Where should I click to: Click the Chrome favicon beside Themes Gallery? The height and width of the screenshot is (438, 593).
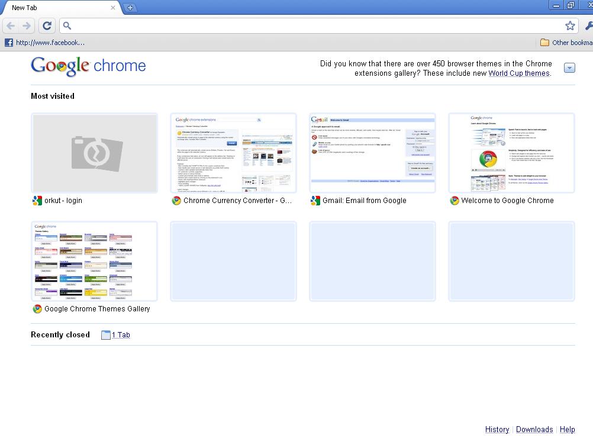[x=37, y=308]
